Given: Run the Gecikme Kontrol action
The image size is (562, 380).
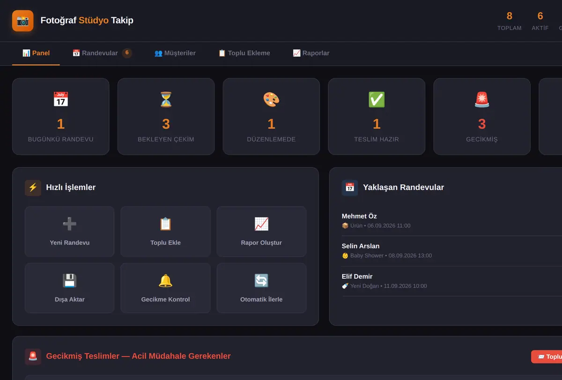Looking at the screenshot, I should [165, 288].
